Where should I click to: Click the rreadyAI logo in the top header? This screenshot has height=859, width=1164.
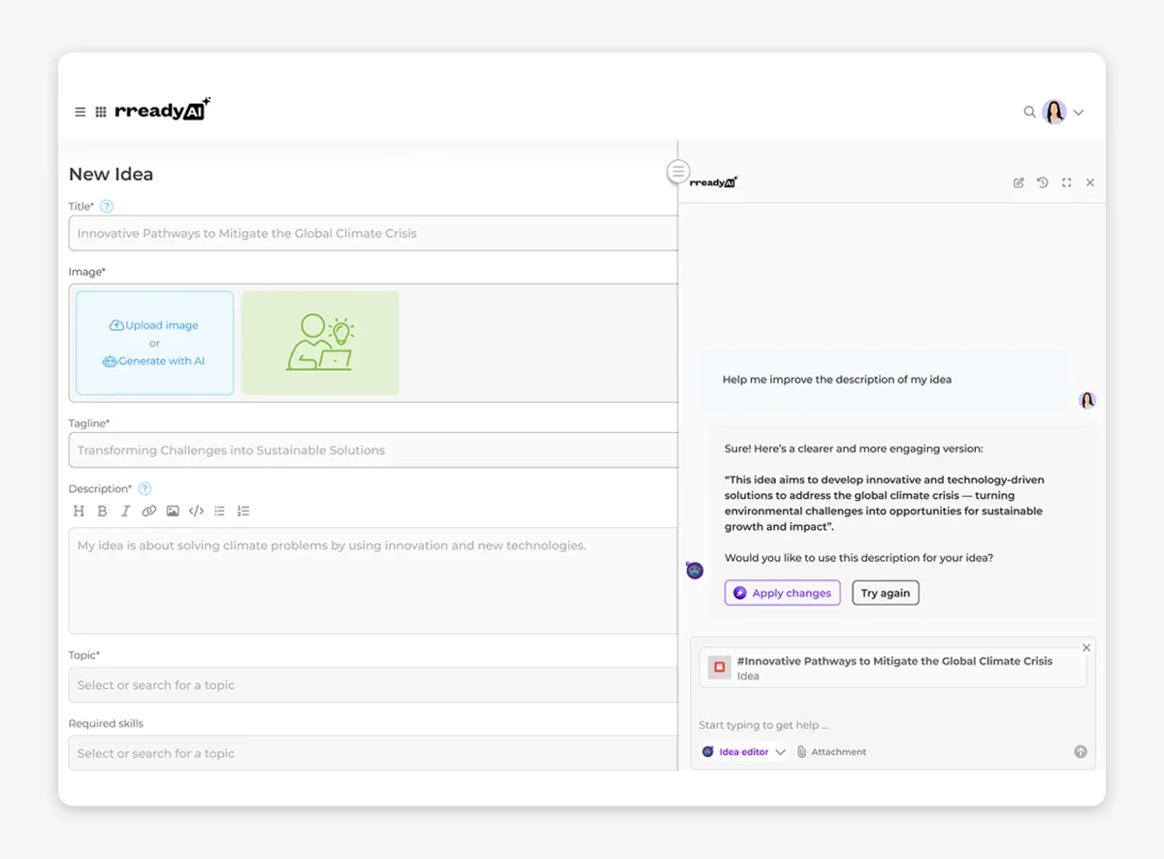coord(162,109)
